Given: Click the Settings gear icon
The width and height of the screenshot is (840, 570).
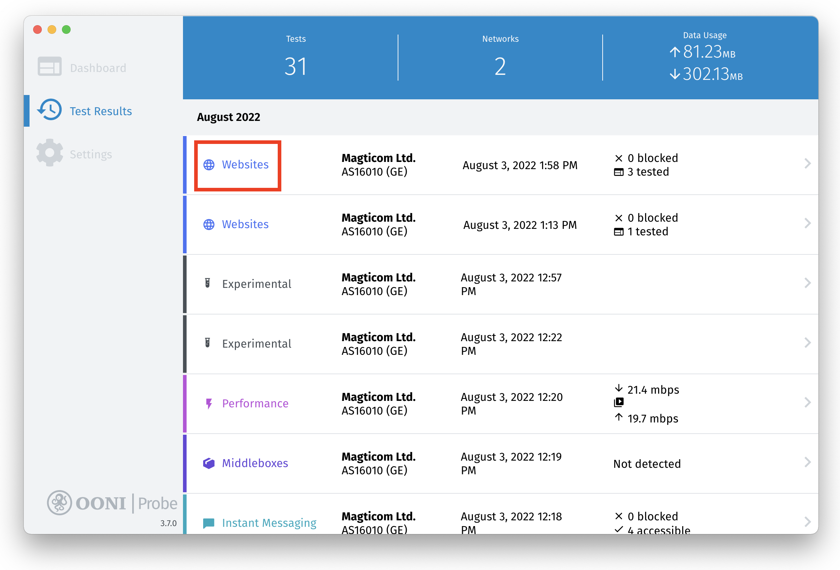Looking at the screenshot, I should pyautogui.click(x=49, y=153).
